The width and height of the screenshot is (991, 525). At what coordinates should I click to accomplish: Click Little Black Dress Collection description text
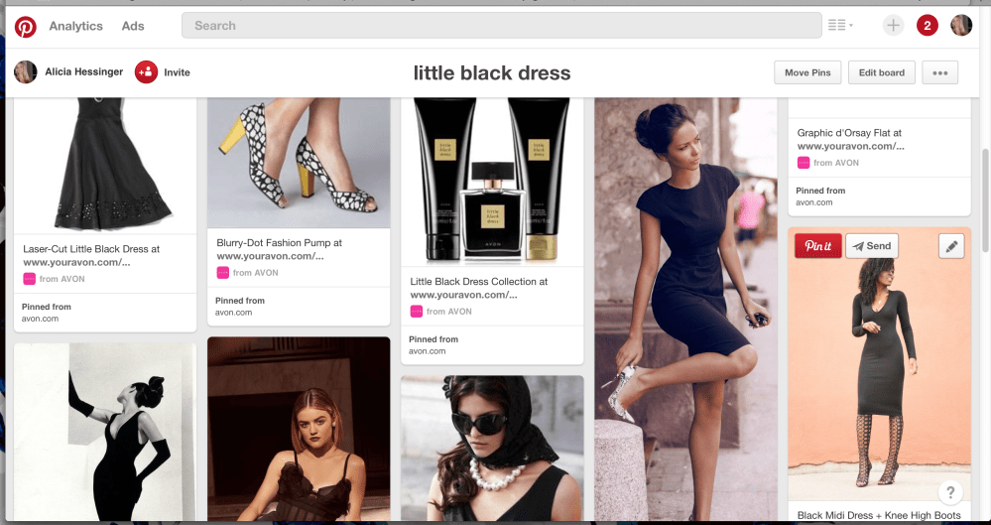coord(479,288)
